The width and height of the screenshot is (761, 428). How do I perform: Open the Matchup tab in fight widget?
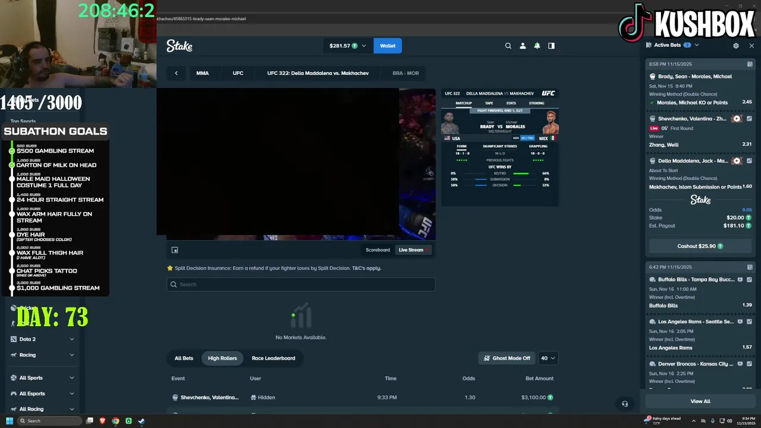point(464,103)
